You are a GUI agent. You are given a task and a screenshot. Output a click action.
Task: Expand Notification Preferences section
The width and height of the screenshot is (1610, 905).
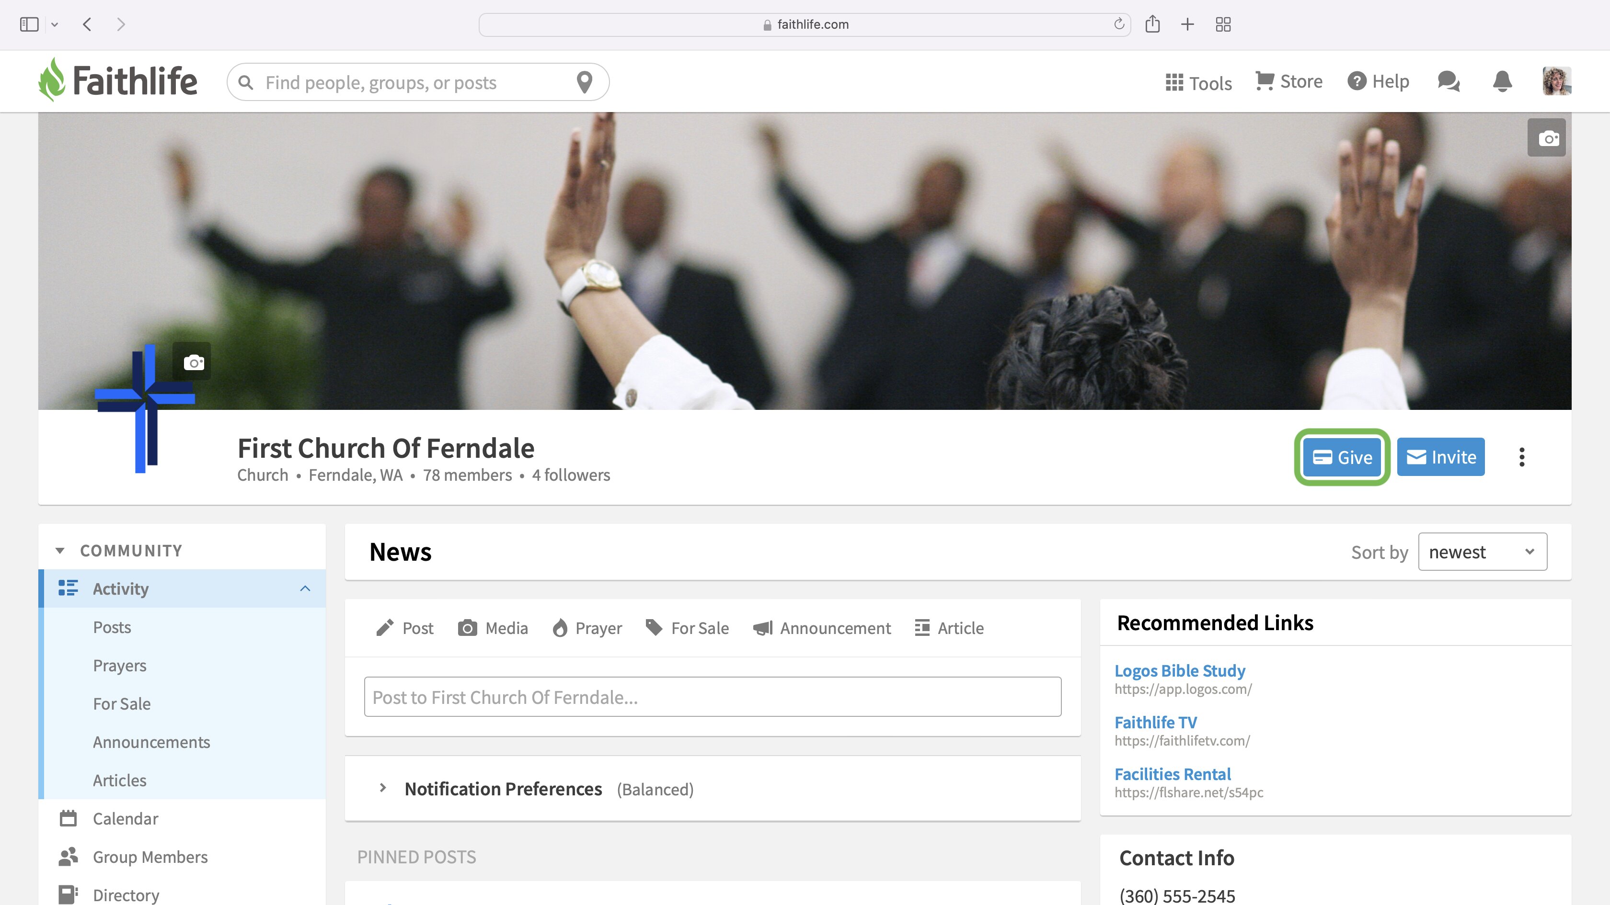point(382,788)
